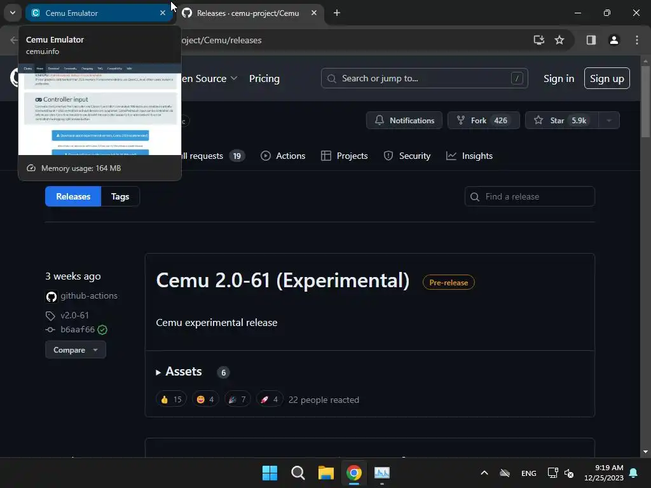Viewport: 651px width, 488px height.
Task: Expand the Open Source menu
Action: click(x=209, y=78)
